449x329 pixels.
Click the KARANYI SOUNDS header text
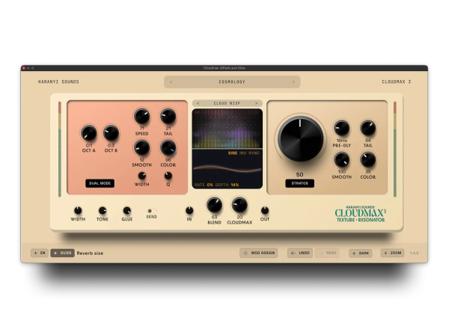pos(58,82)
